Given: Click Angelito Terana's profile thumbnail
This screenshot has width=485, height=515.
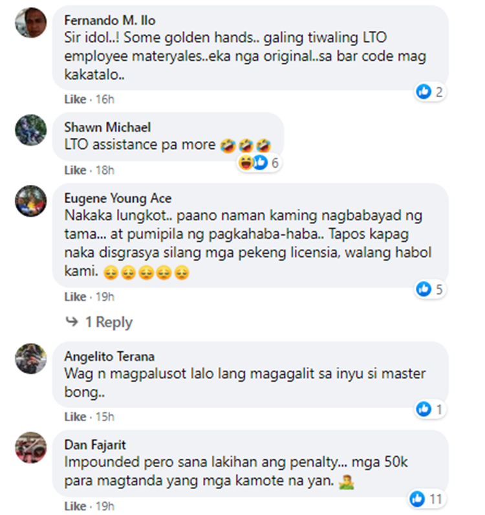Looking at the screenshot, I should pos(31,358).
